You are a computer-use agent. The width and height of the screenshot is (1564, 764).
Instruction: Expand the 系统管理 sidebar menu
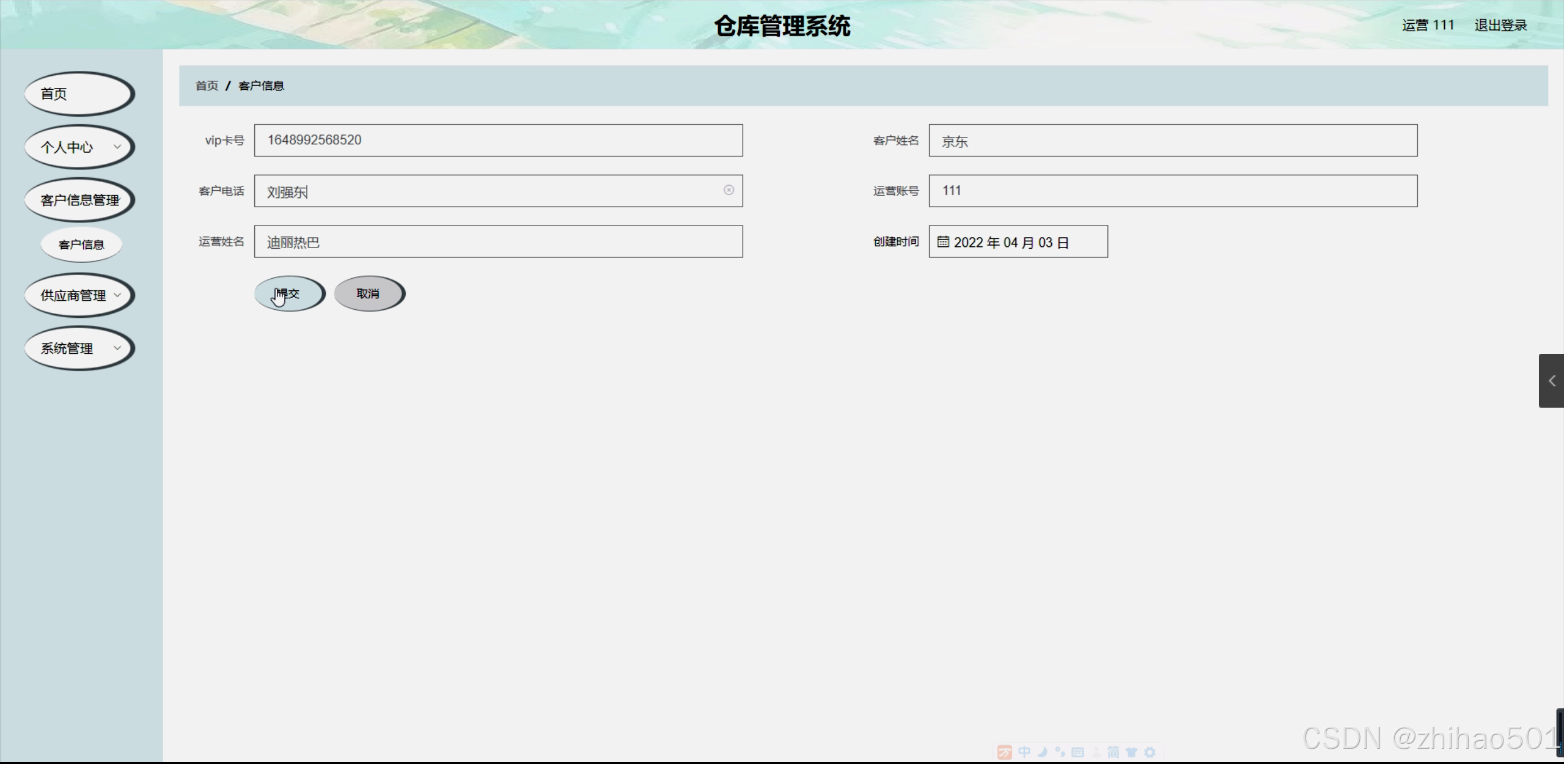pos(79,348)
